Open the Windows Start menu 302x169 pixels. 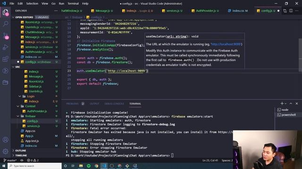point(4,166)
